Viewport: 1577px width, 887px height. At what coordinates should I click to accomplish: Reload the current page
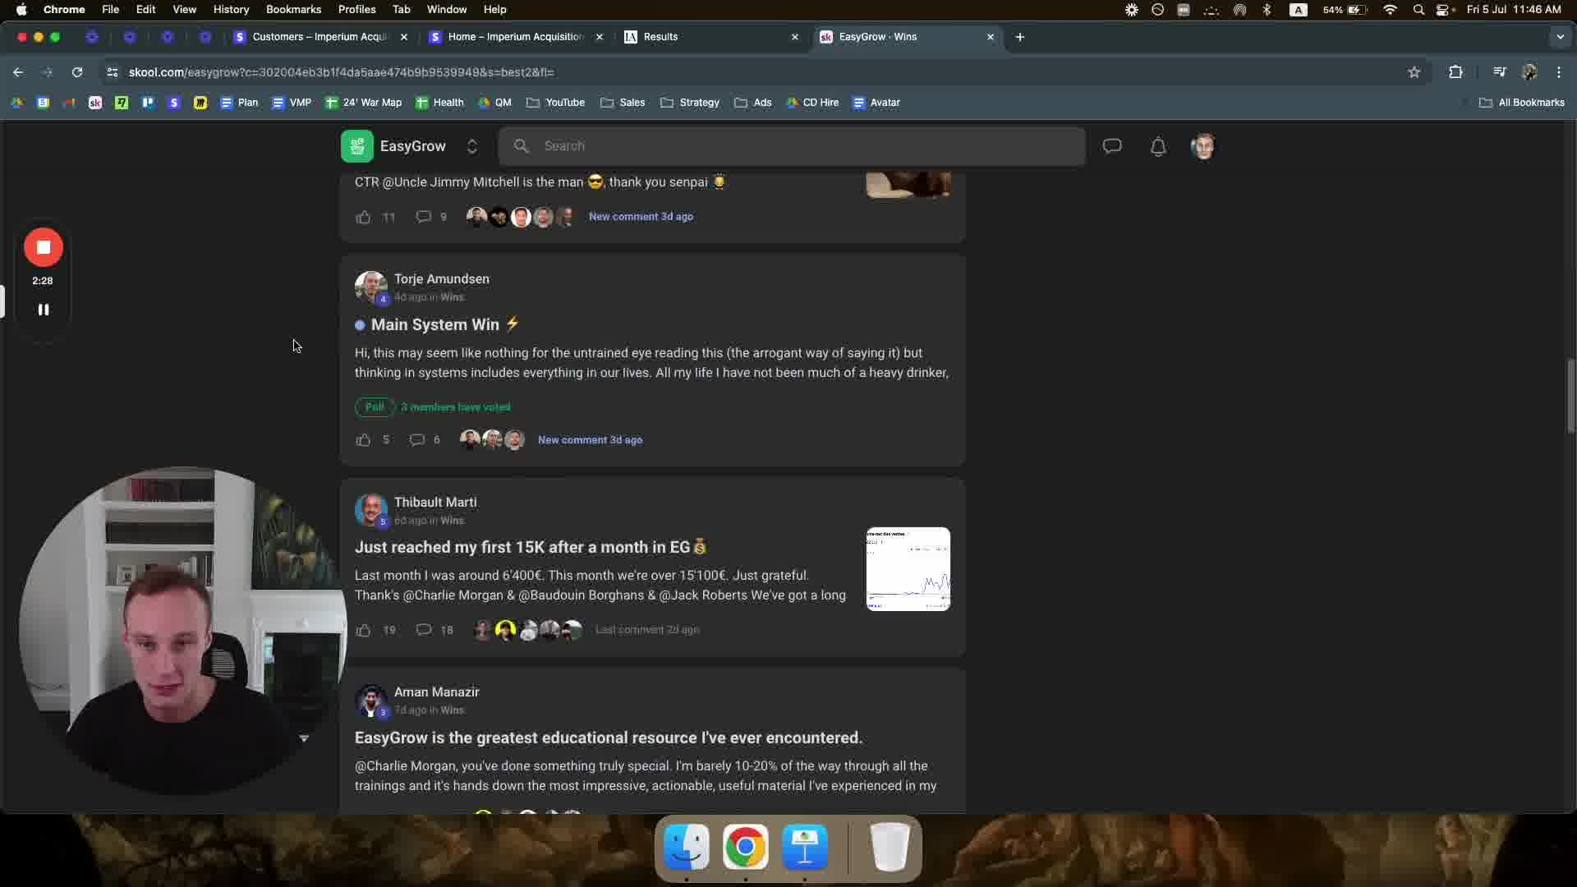[77, 72]
